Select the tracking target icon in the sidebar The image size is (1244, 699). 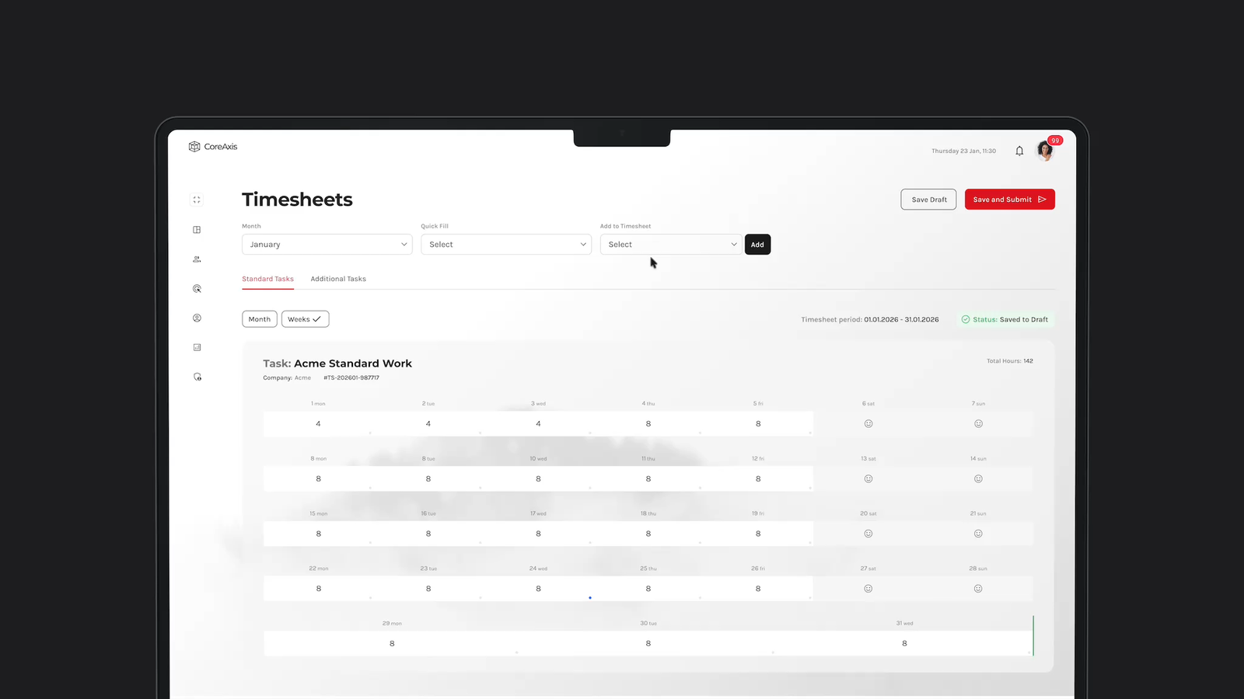coord(196,288)
